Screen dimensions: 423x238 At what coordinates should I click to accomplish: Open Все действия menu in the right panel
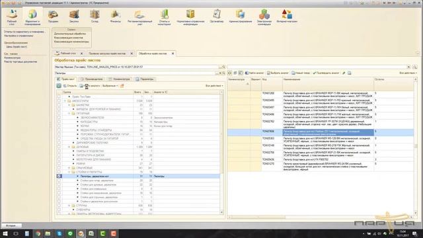click(x=408, y=73)
